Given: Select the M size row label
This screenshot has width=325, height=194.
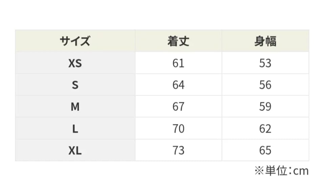Looking at the screenshot, I should tap(75, 107).
